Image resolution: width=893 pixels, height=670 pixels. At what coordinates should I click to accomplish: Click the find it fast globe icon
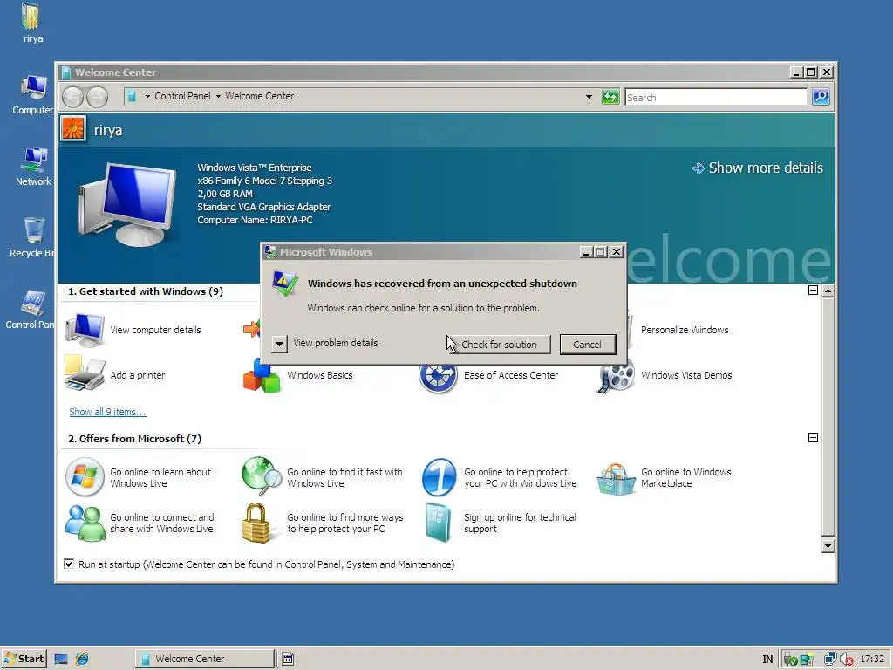pyautogui.click(x=262, y=477)
